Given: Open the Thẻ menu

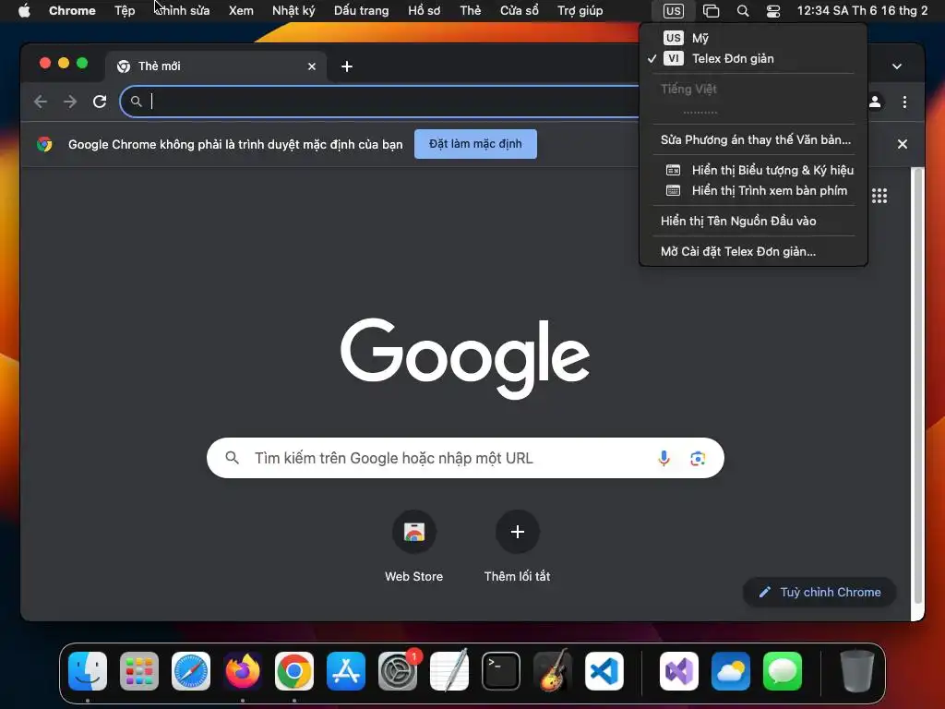Looking at the screenshot, I should tap(470, 11).
